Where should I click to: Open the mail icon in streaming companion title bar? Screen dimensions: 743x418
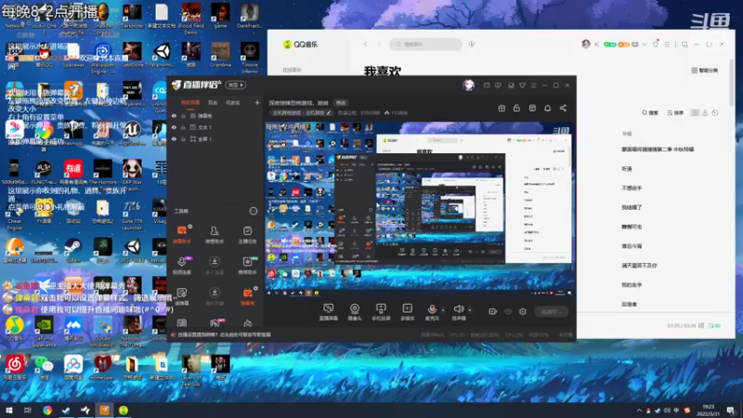pos(487,85)
